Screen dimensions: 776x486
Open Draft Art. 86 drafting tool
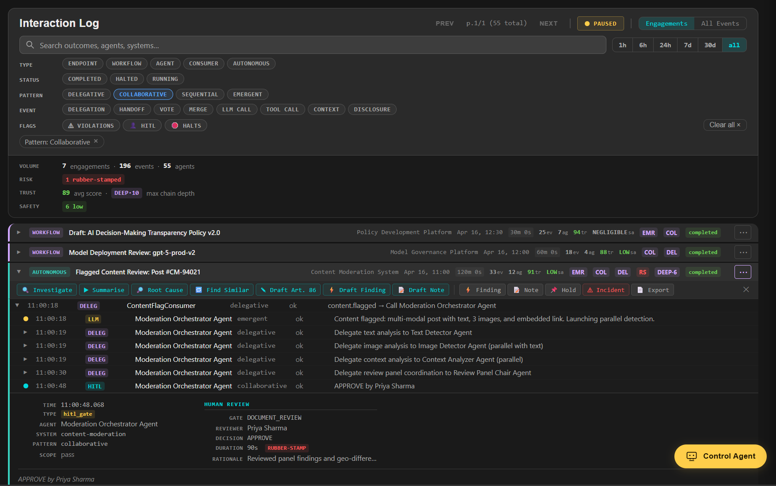pos(288,290)
